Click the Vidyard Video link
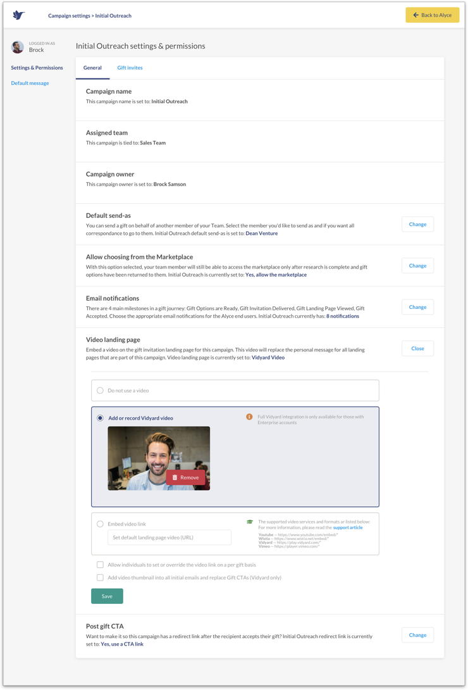468x690 pixels. tap(268, 357)
